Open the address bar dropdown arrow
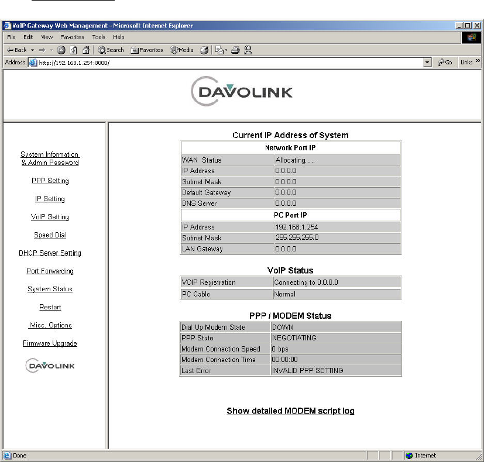Image resolution: width=484 pixels, height=462 pixels. click(427, 63)
